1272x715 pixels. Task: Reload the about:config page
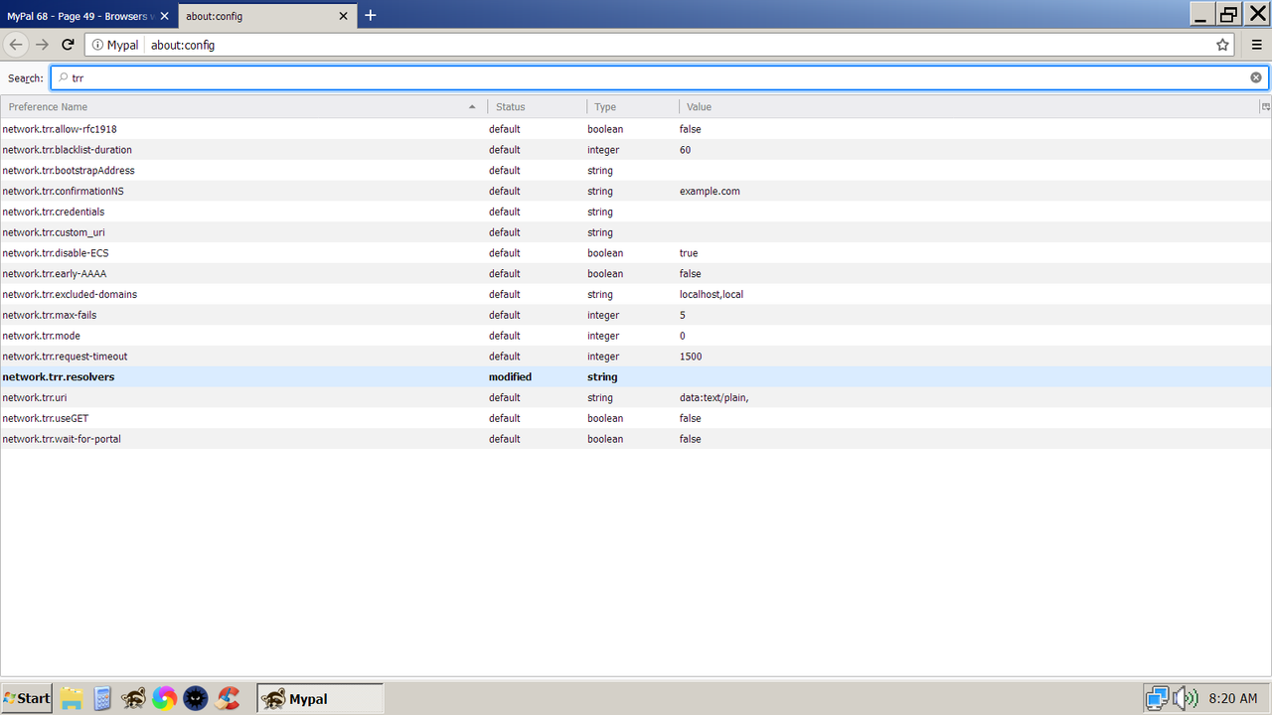point(69,45)
